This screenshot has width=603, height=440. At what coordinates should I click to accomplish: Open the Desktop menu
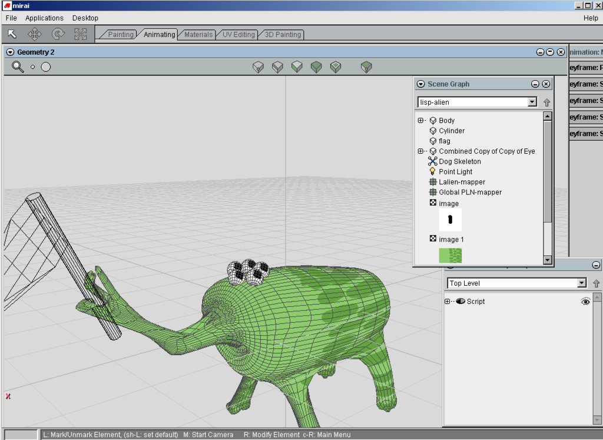(85, 18)
